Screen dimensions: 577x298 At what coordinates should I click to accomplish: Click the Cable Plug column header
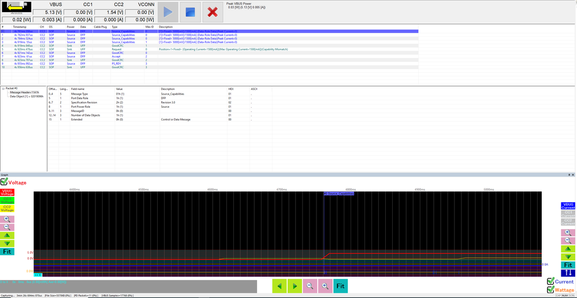102,27
